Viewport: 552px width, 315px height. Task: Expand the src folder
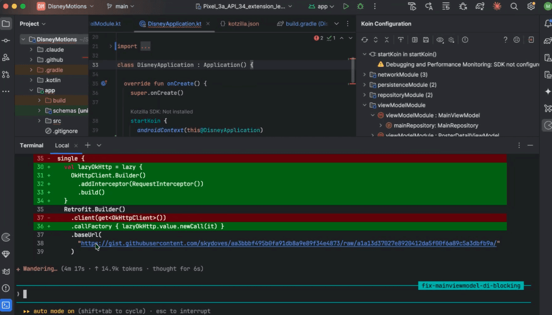click(39, 121)
